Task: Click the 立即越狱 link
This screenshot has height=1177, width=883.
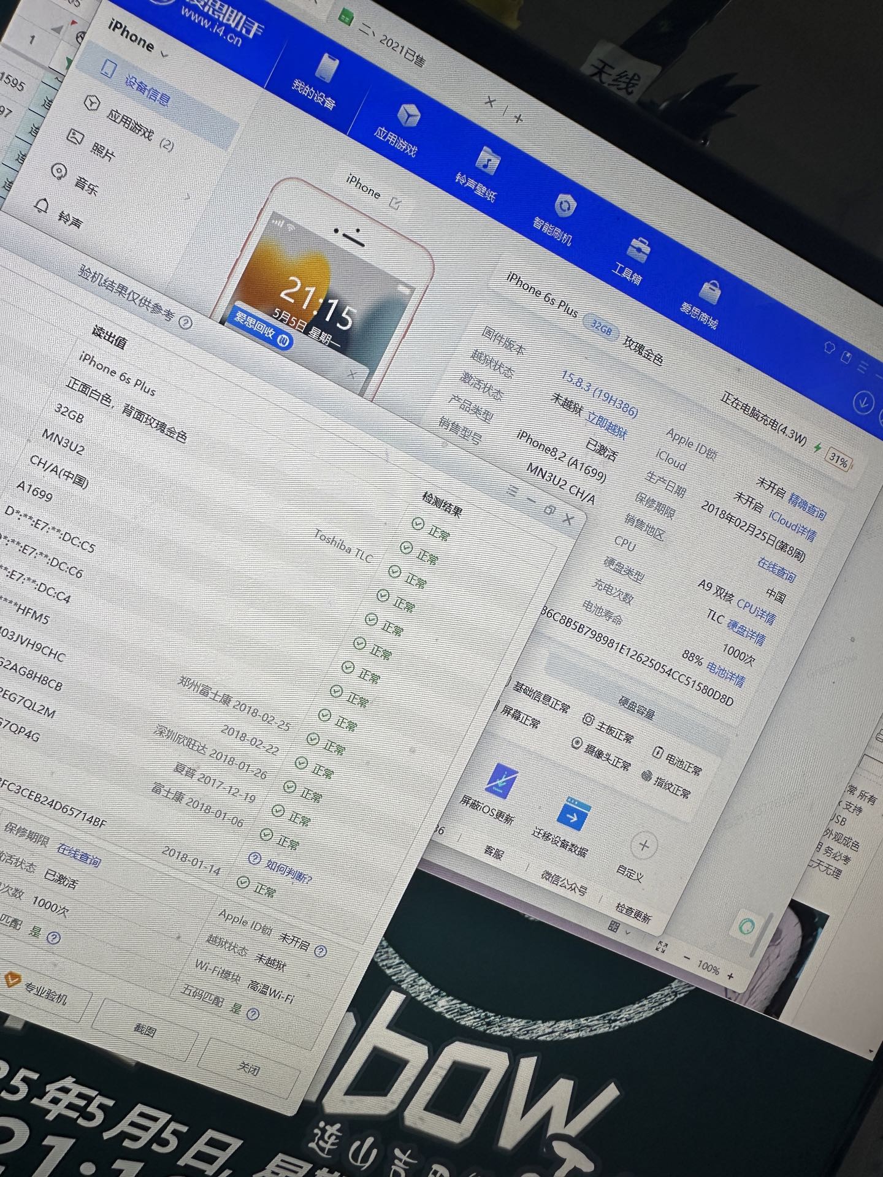Action: pyautogui.click(x=607, y=425)
